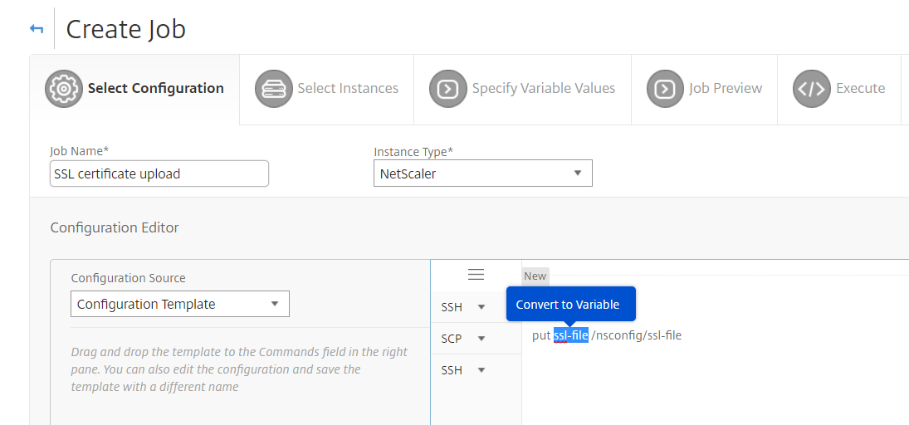
Task: Click the drag and drop template hint text
Action: [x=239, y=369]
